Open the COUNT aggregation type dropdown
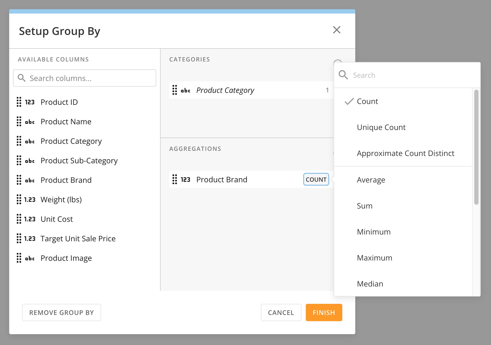Image resolution: width=491 pixels, height=345 pixels. (316, 180)
